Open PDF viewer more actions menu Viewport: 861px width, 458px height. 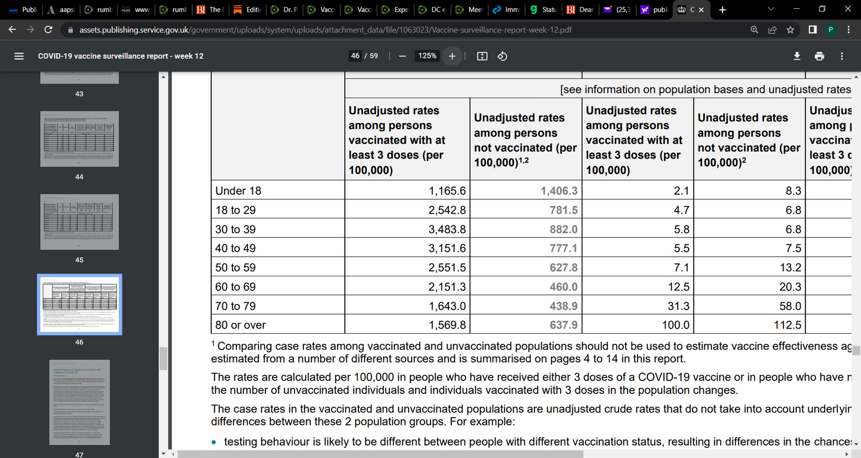(x=842, y=56)
